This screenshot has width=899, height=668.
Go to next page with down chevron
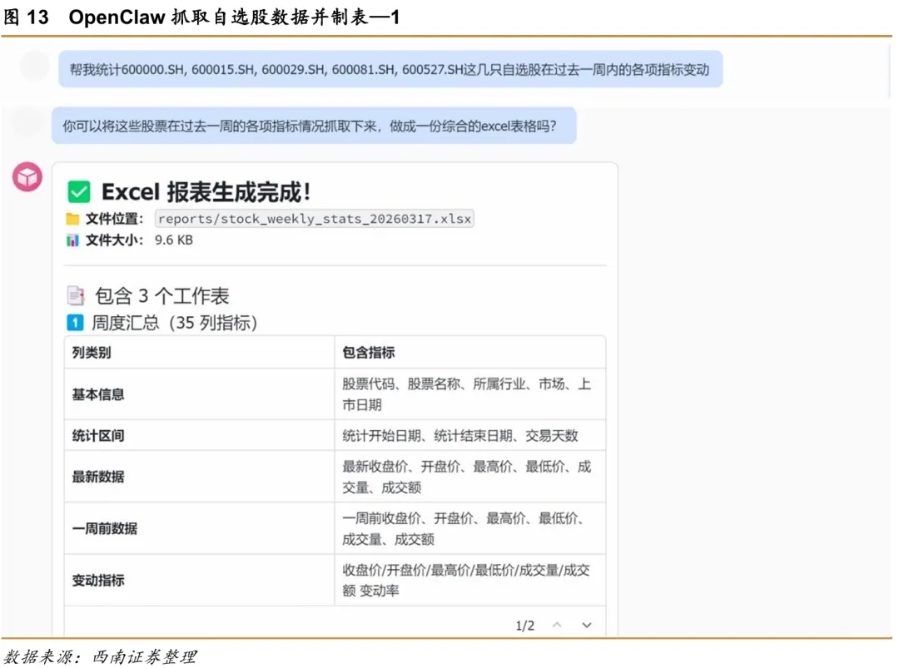pyautogui.click(x=587, y=625)
